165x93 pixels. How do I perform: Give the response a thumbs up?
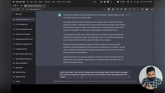(127, 15)
